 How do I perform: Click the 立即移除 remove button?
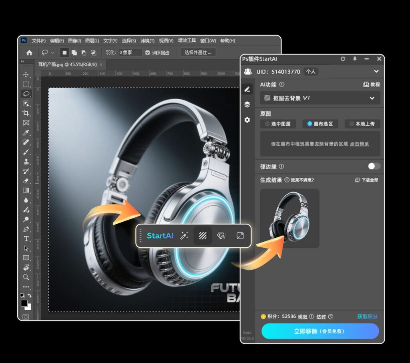(320, 331)
